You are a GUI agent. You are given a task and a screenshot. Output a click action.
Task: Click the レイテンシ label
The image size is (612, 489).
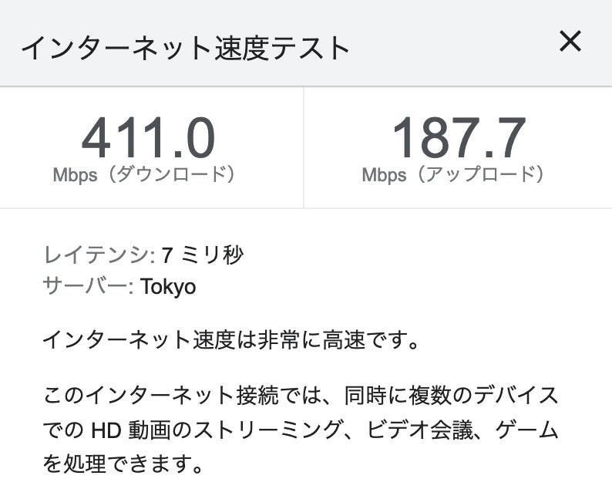point(99,255)
